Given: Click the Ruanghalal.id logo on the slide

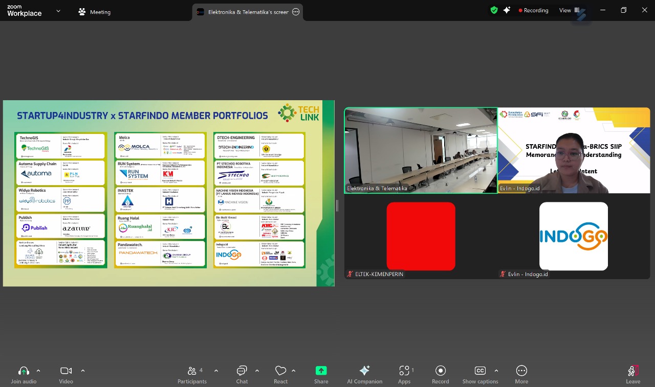Looking at the screenshot, I should (x=136, y=228).
